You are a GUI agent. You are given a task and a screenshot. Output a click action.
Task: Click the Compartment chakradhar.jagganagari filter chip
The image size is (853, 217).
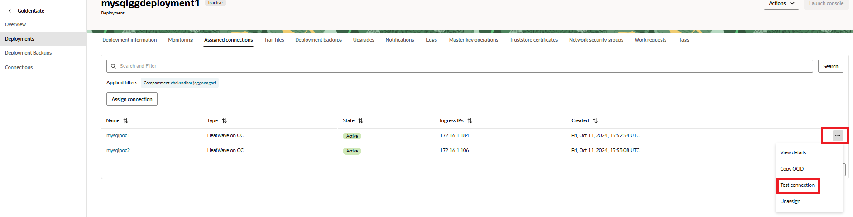[x=180, y=83]
